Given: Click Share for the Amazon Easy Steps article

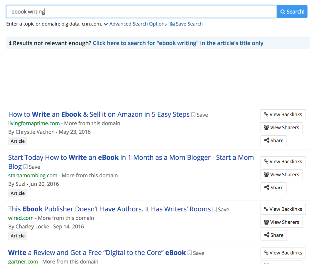Looking at the screenshot, I should pos(274,141).
